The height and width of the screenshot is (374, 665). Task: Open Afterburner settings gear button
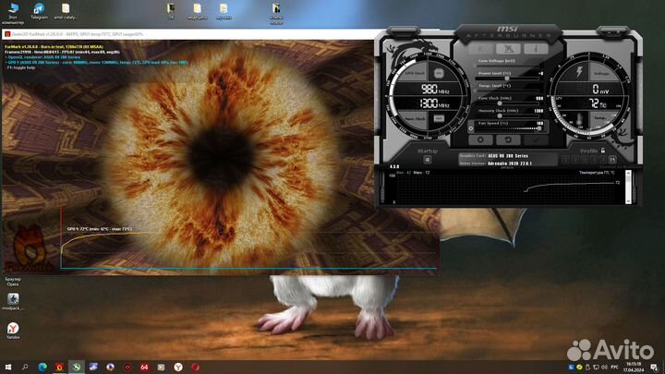480,139
